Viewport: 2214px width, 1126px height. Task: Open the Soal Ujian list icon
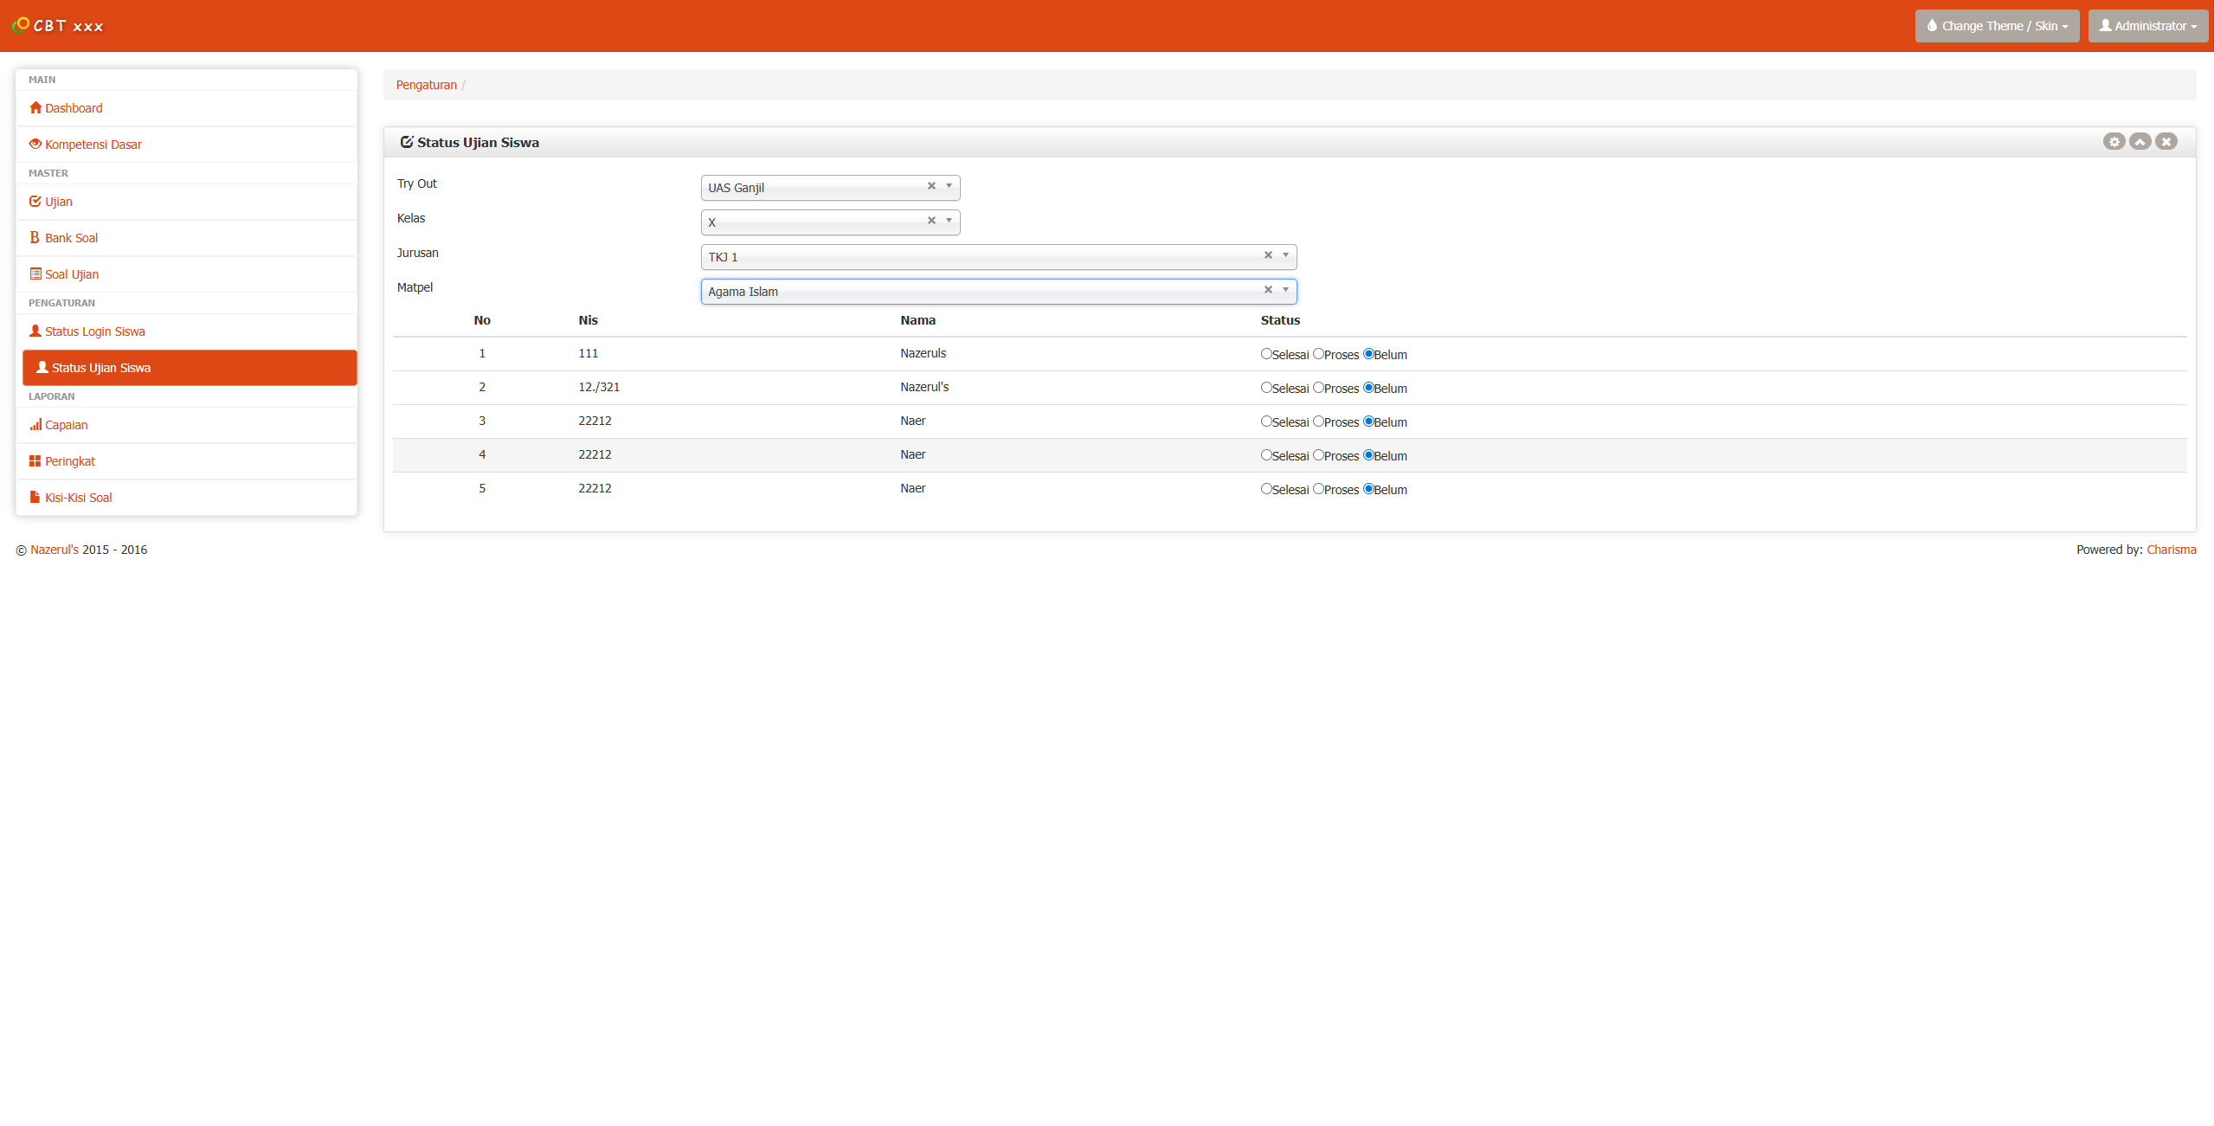(35, 273)
